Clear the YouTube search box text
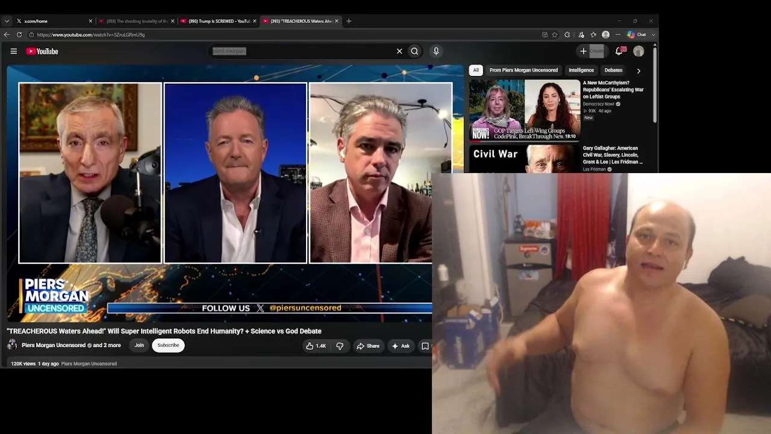The height and width of the screenshot is (434, 771). coord(399,51)
